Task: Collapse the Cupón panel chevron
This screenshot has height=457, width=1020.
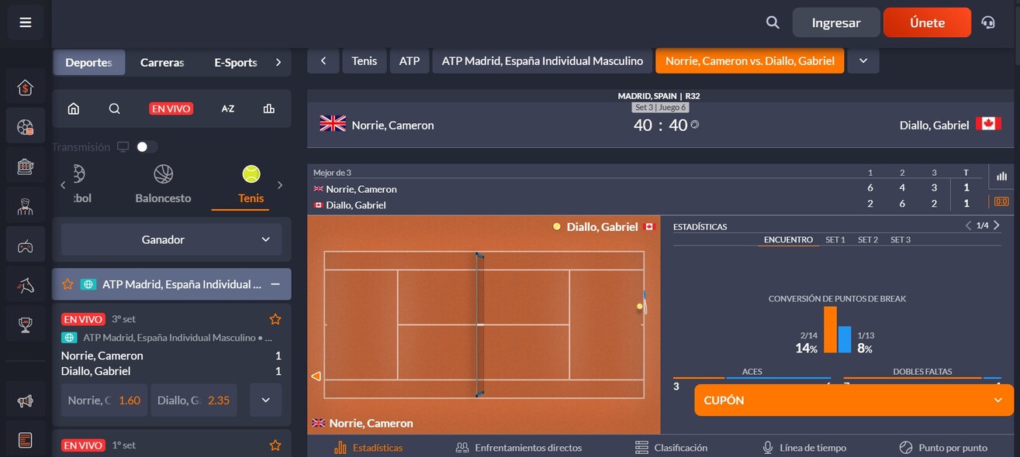Action: (x=998, y=400)
